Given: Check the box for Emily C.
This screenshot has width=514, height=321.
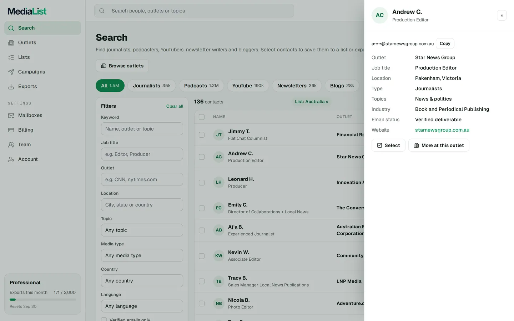Looking at the screenshot, I should click(202, 208).
